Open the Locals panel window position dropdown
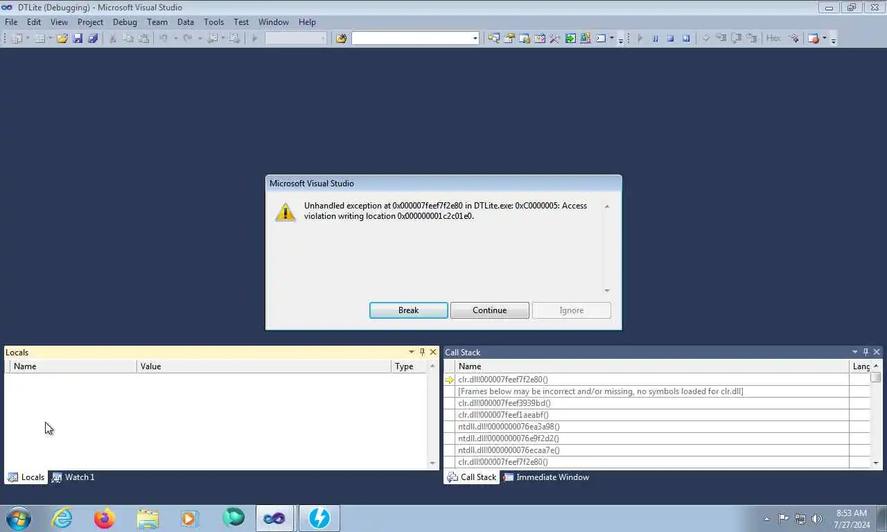Image resolution: width=887 pixels, height=532 pixels. (411, 352)
